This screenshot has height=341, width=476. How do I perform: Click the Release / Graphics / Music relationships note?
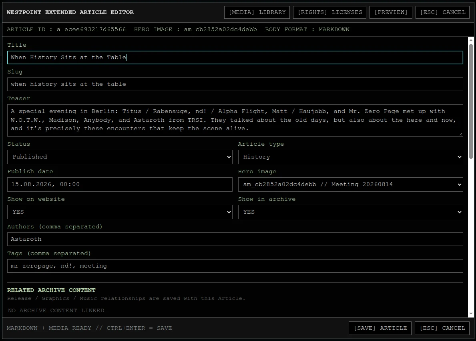tap(126, 299)
